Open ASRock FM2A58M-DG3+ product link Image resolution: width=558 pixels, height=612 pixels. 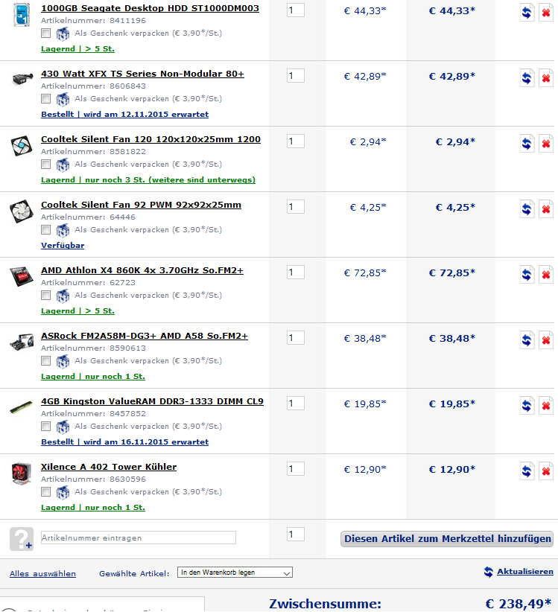[x=144, y=336]
